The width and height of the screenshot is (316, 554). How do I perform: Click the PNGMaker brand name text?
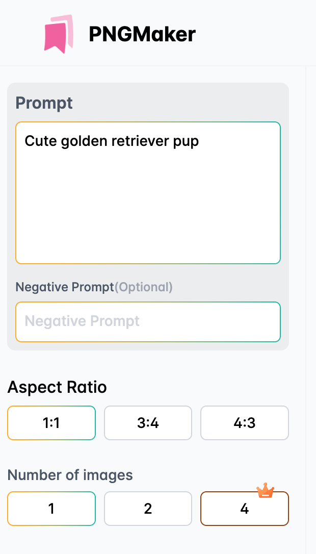pos(142,34)
